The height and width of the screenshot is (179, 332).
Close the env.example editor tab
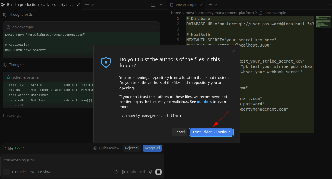201,5
